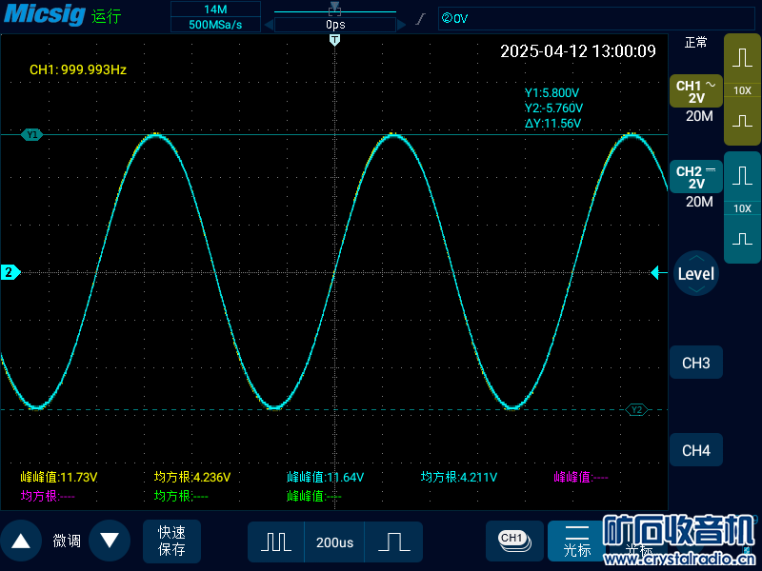762x571 pixels.
Task: Increase CH1 vertical scale with large pulse icon
Action: tap(742, 57)
